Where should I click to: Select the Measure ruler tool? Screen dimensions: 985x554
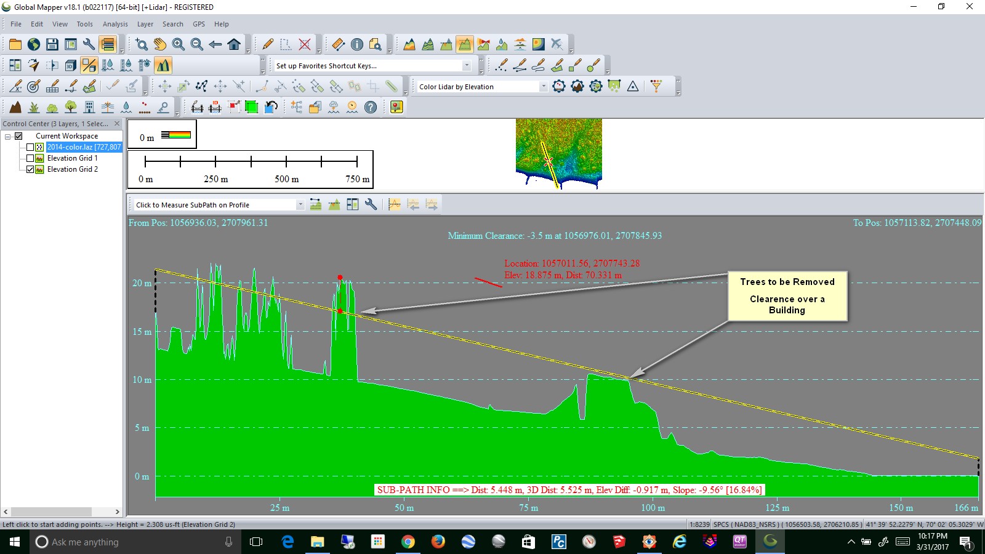(339, 44)
